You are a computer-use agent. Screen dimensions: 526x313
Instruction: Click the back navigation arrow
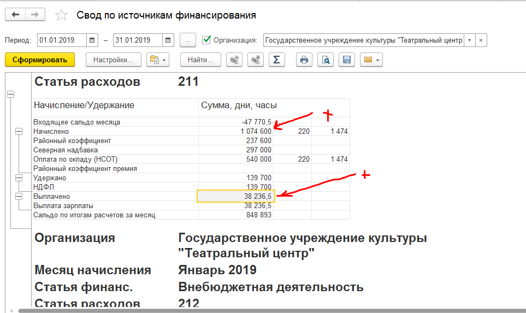(x=15, y=15)
